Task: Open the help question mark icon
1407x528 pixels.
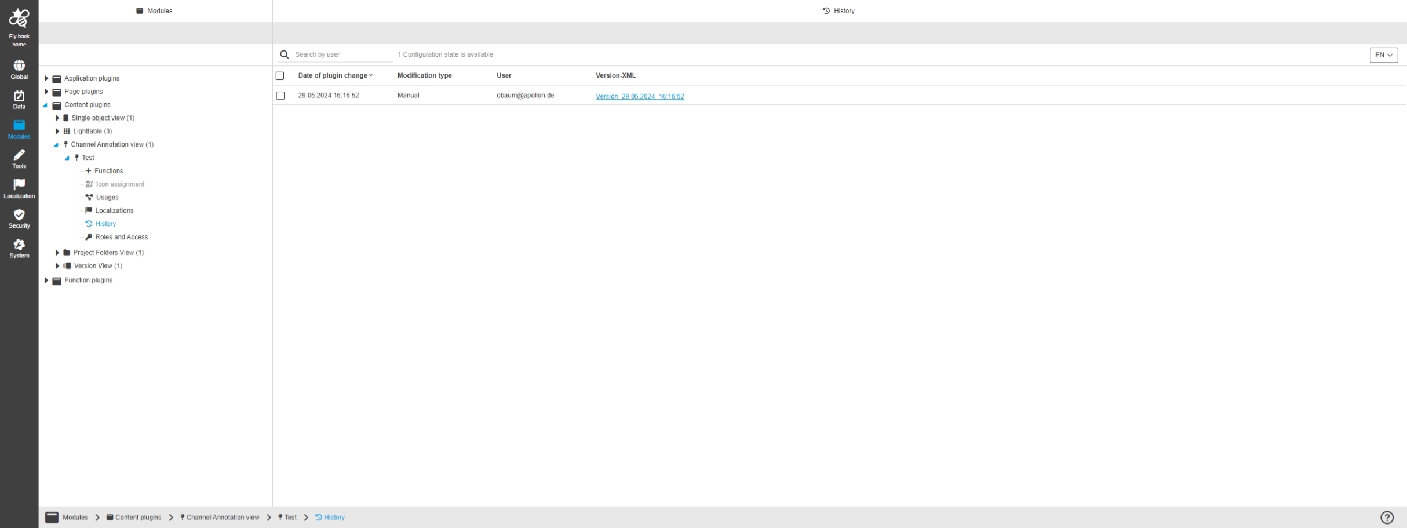Action: [x=1387, y=518]
